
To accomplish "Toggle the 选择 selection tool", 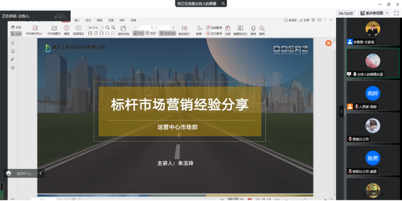I will point(16,33).
